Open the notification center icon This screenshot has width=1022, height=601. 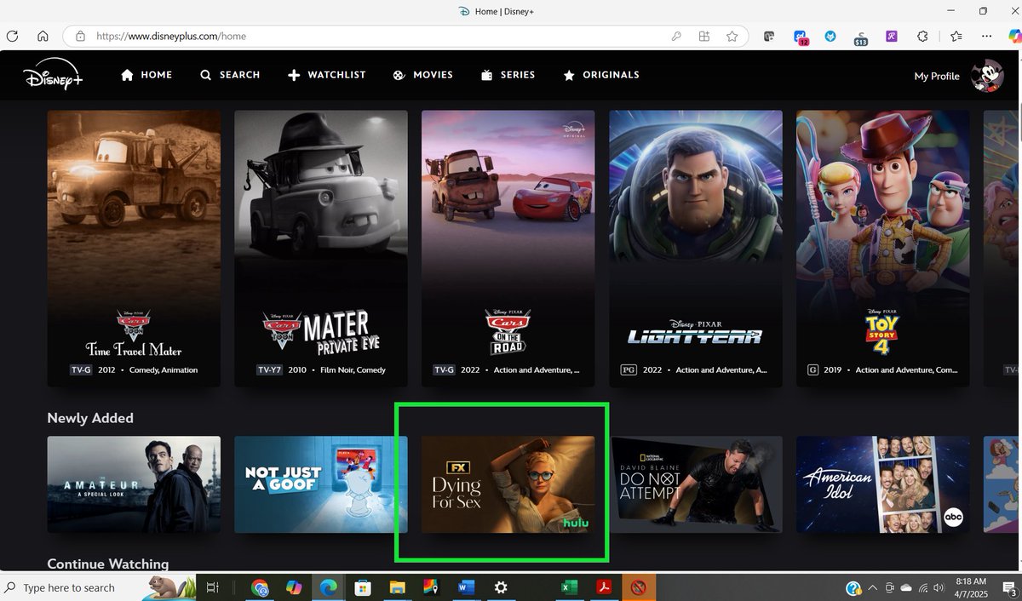point(1008,587)
